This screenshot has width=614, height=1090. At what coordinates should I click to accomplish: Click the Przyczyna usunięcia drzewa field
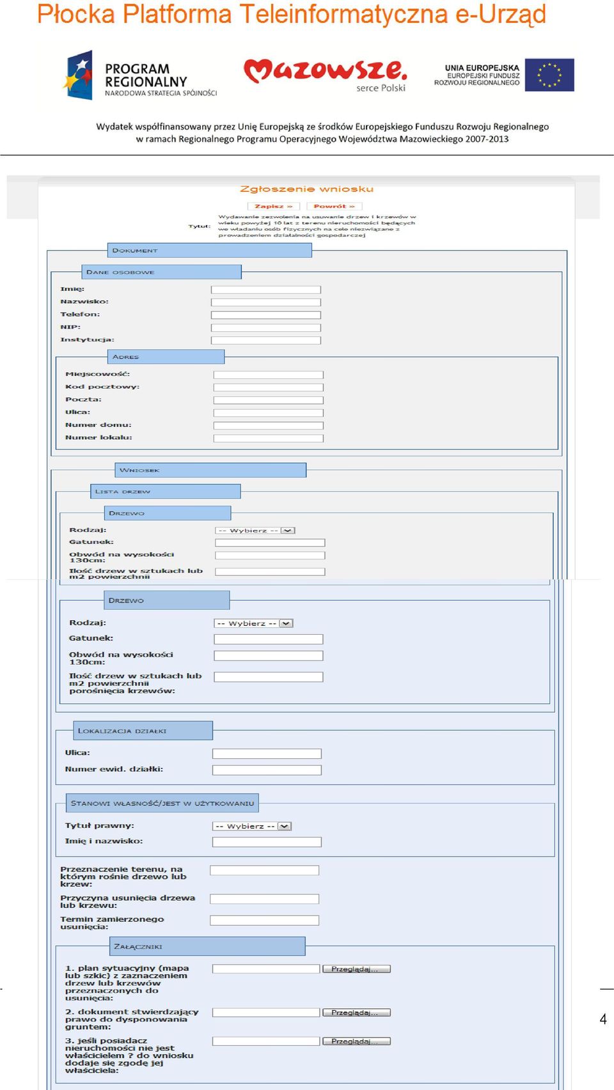(x=265, y=899)
